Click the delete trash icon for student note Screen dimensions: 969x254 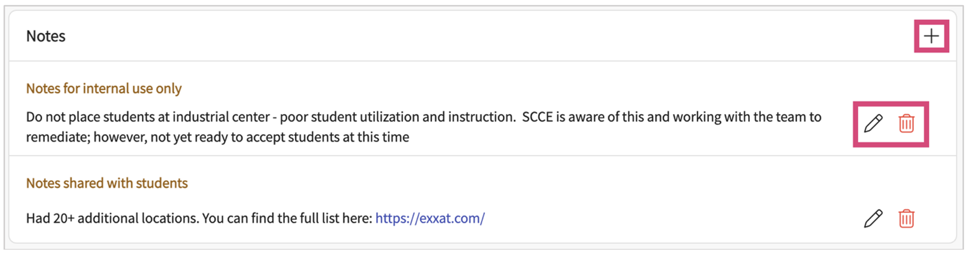point(907,218)
